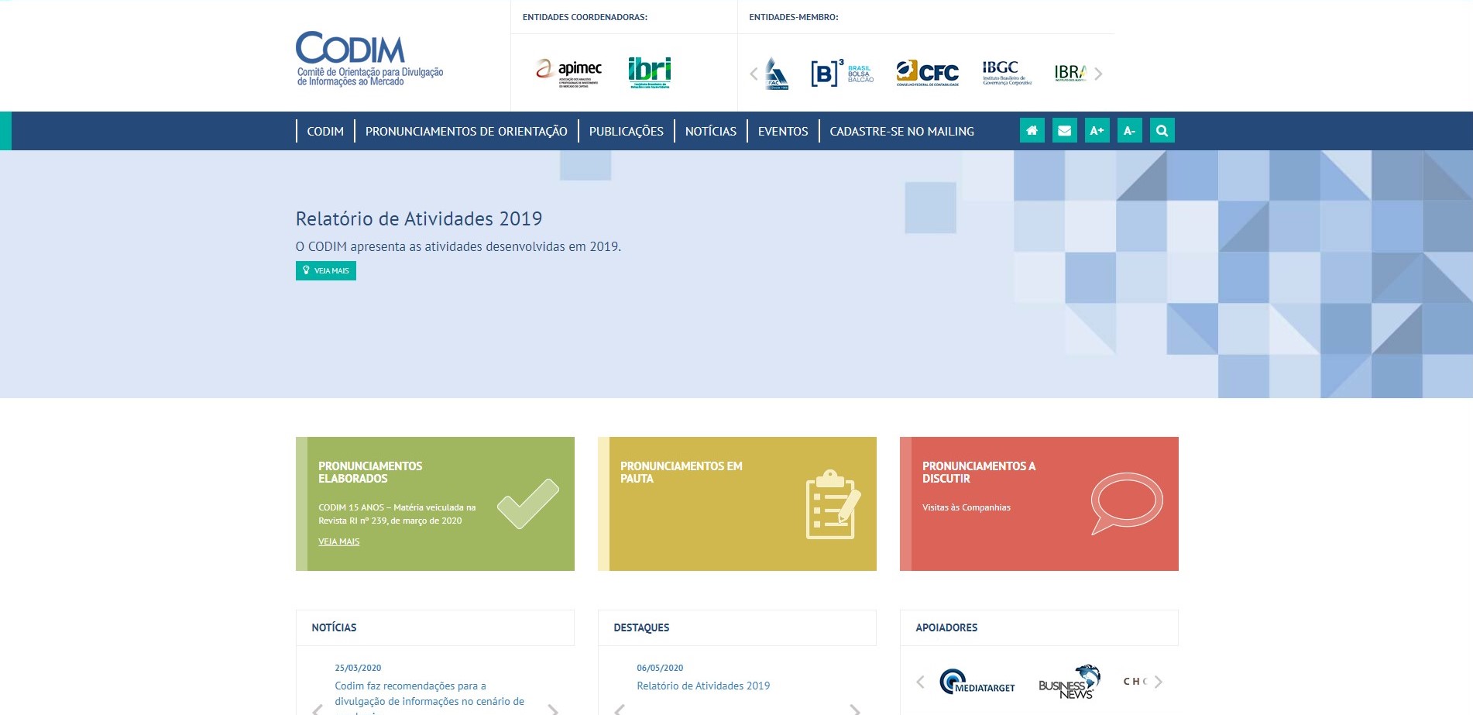Go back in the Apoiadores carousel with left arrow
The height and width of the screenshot is (715, 1473).
click(919, 682)
